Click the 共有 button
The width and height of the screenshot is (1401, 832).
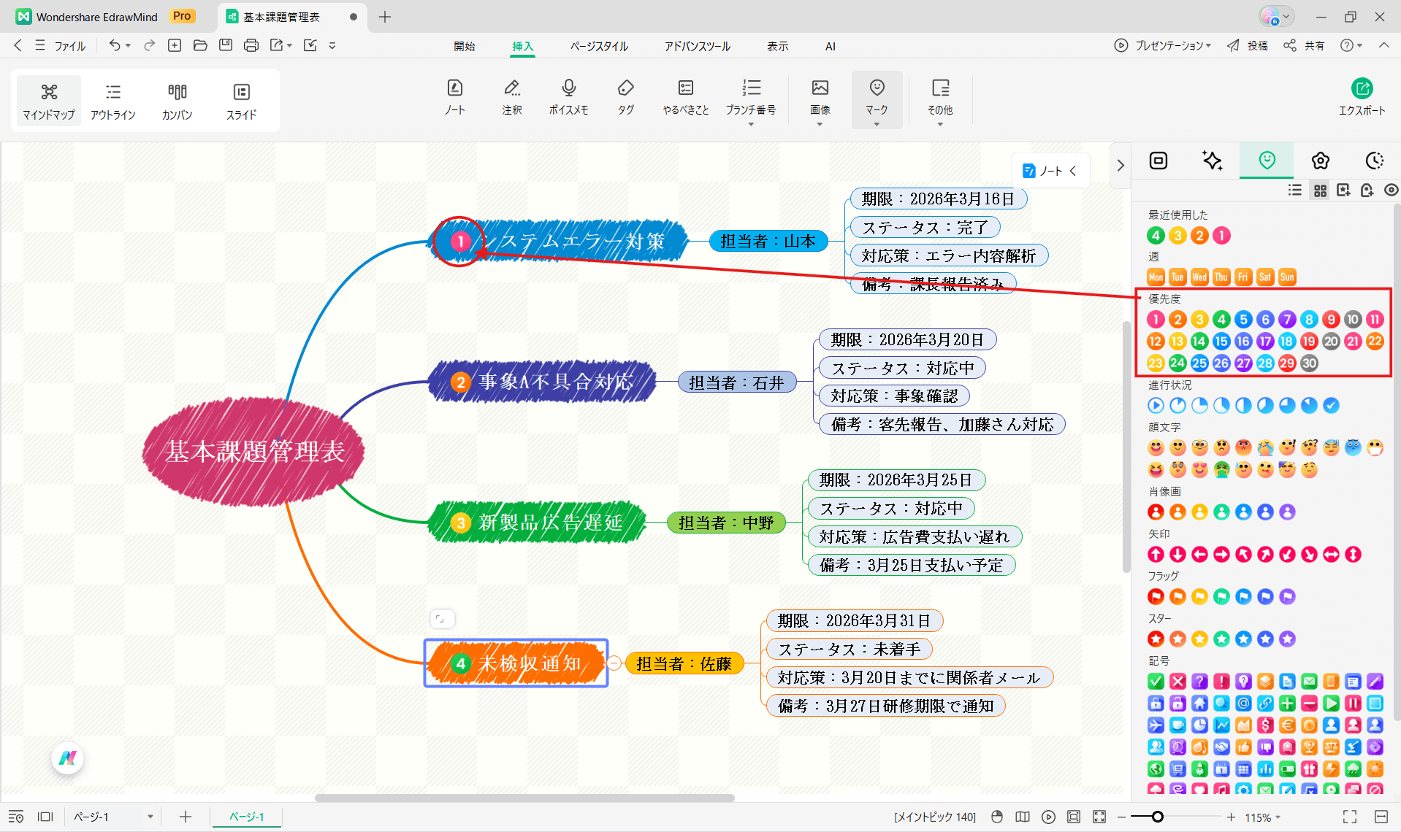1305,45
